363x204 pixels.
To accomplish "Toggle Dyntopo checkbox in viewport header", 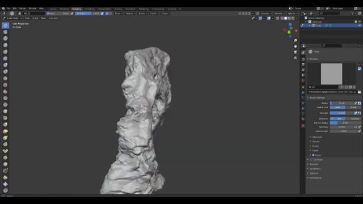I will [258, 14].
